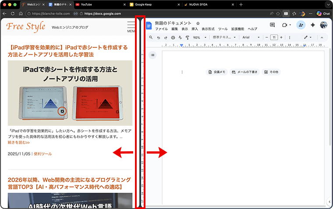333x209 pixels.
Task: Open the blog hamburger MENU icon
Action: pyautogui.click(x=131, y=27)
